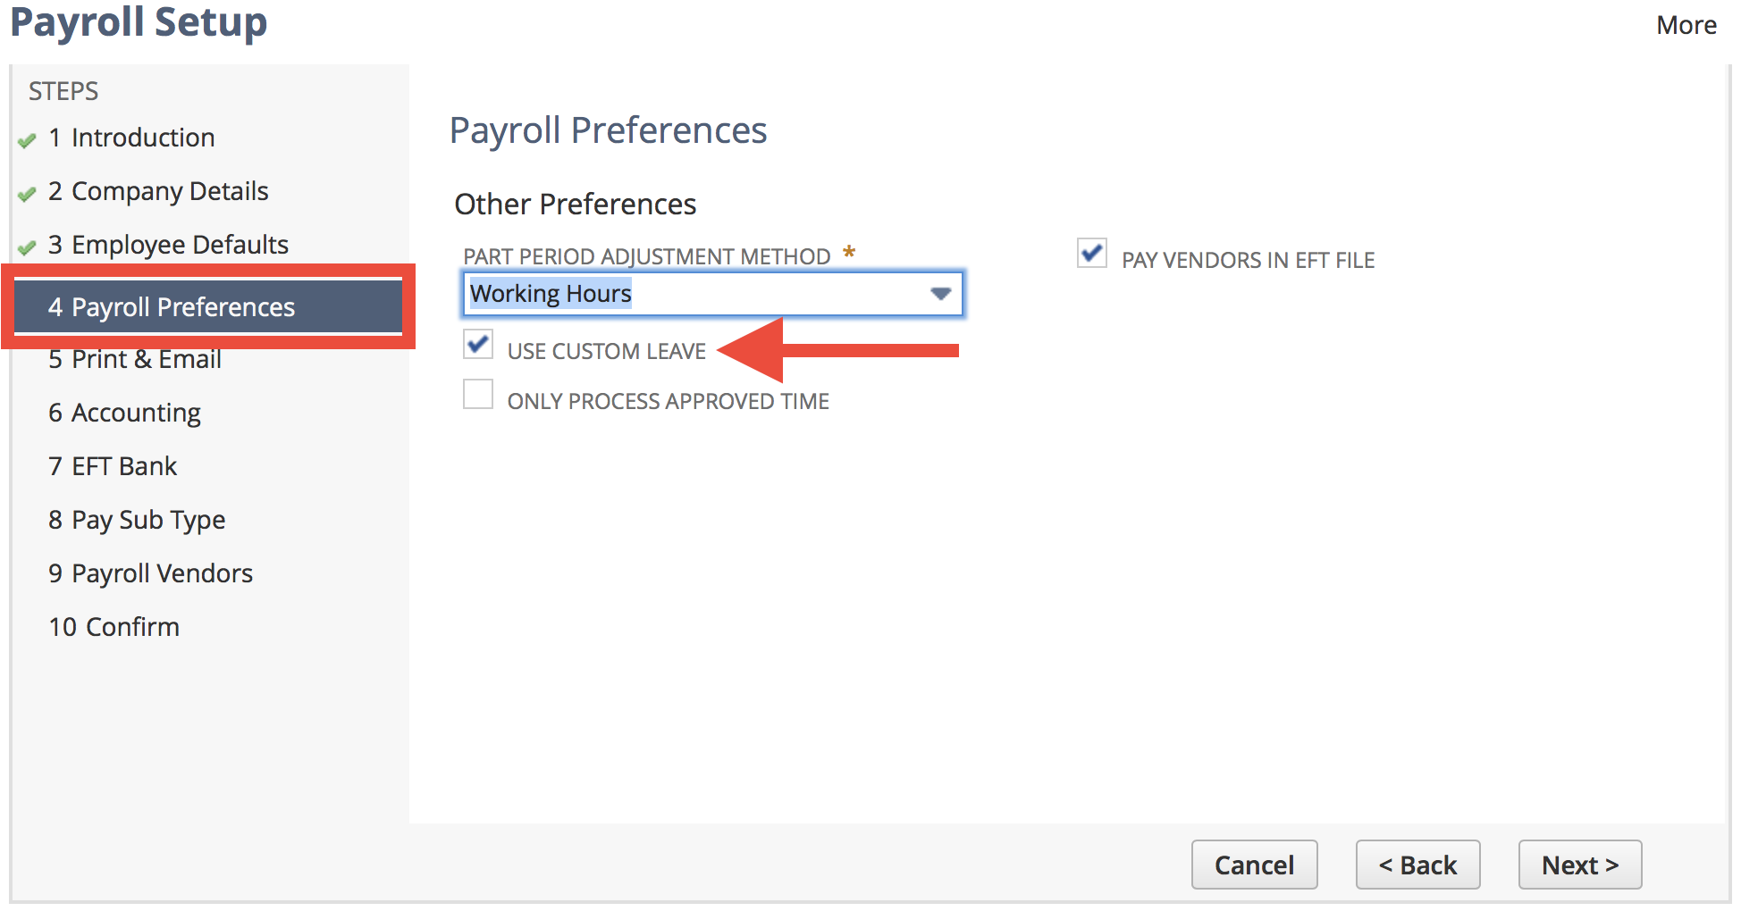Open step 10 Confirm
The height and width of the screenshot is (911, 1741).
click(x=114, y=627)
